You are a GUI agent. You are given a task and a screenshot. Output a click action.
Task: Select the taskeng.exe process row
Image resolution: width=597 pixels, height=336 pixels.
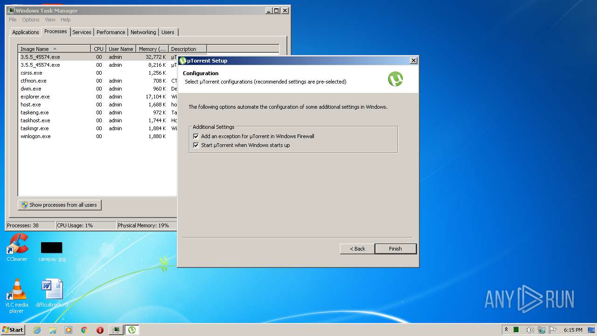(98, 112)
